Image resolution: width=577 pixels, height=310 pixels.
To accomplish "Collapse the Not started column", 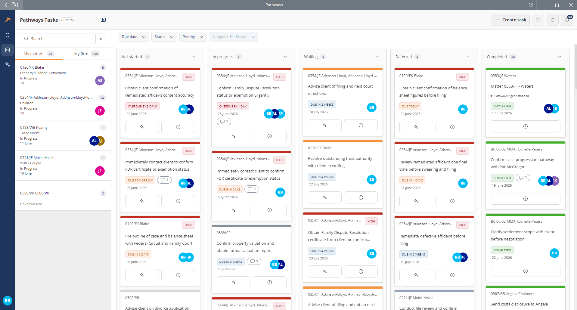I will pyautogui.click(x=194, y=57).
